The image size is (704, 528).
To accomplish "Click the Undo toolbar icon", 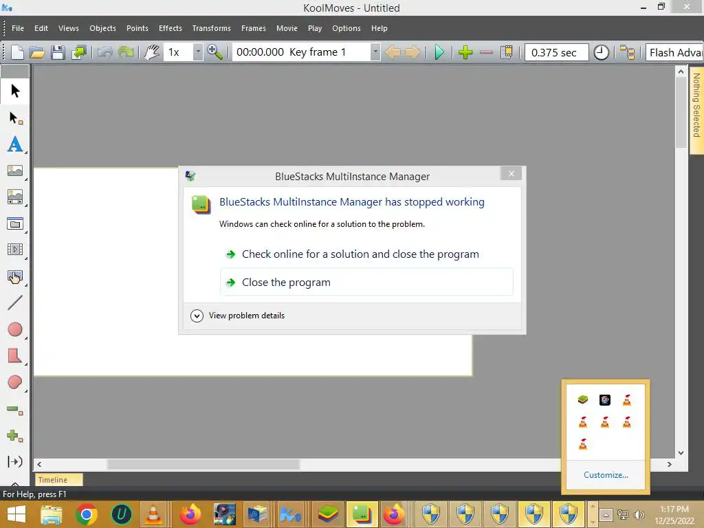I will point(104,52).
